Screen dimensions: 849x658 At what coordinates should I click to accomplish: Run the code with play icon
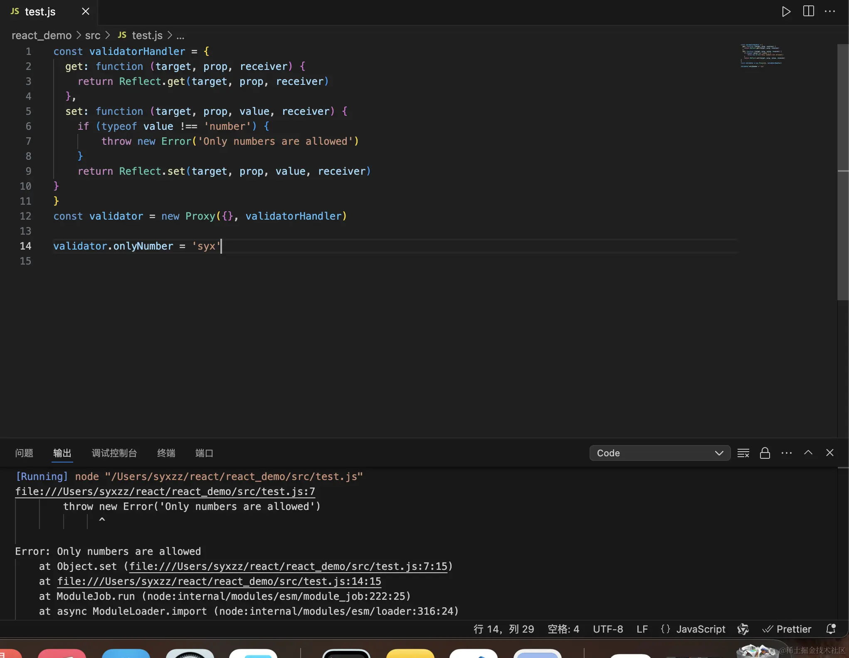pos(786,12)
